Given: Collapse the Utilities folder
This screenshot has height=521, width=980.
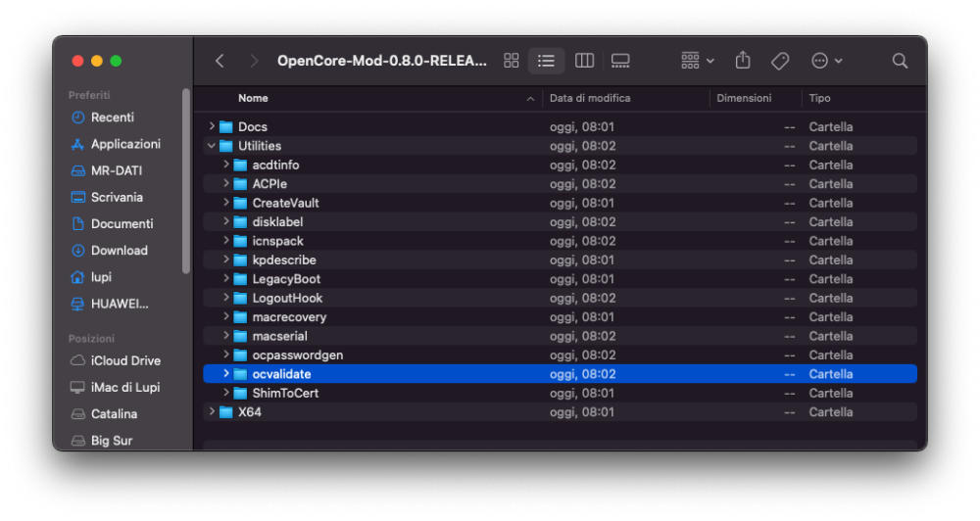Looking at the screenshot, I should coord(212,146).
